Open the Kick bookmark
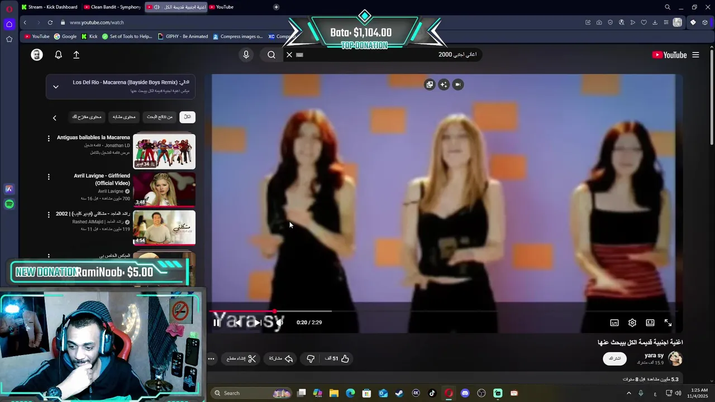This screenshot has width=715, height=402. (89, 36)
